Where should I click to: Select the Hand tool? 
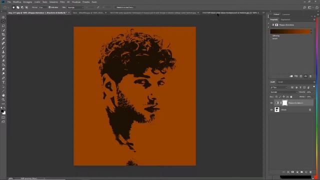click(3, 95)
